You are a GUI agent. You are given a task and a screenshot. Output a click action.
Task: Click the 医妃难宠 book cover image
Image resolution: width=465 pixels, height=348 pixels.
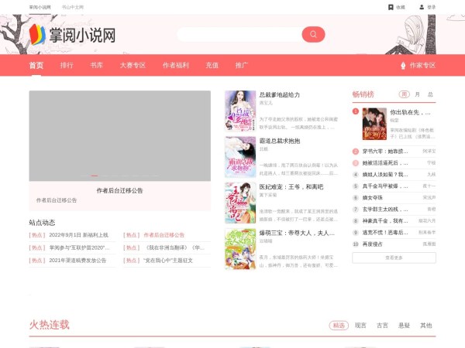(x=240, y=203)
